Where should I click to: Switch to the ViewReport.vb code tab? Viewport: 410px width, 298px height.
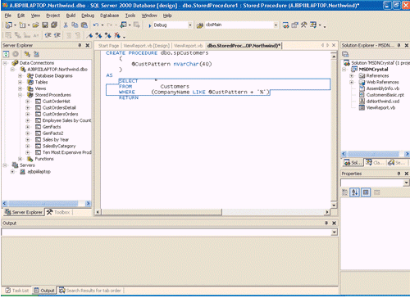(x=188, y=46)
